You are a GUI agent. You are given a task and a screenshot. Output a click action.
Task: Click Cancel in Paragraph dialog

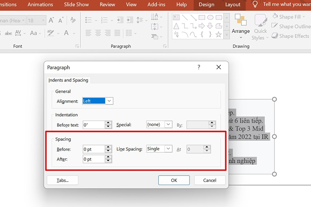pos(210,180)
